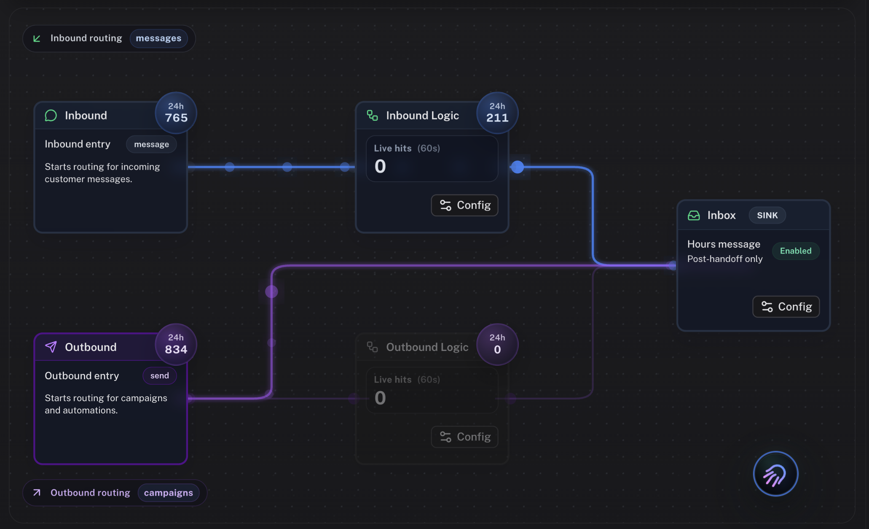The height and width of the screenshot is (529, 869).
Task: Click the inbound routing arrow icon
Action: (x=37, y=38)
